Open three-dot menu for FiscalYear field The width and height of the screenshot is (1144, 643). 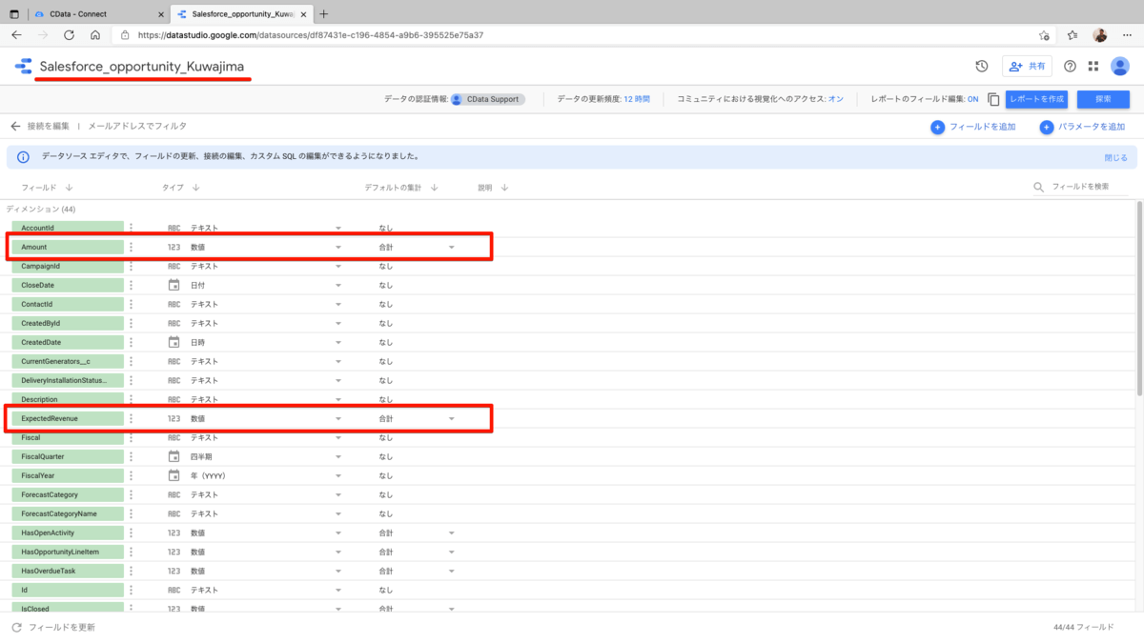(132, 475)
